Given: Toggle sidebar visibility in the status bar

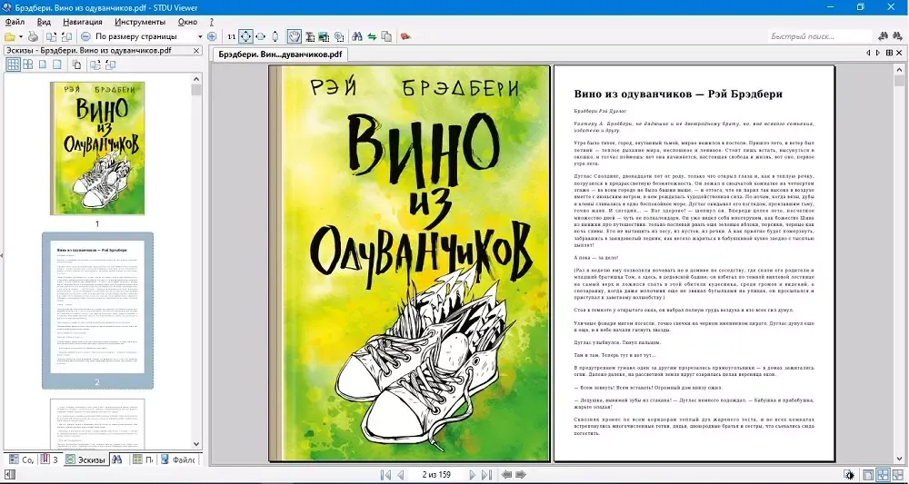Looking at the screenshot, I should [x=848, y=475].
